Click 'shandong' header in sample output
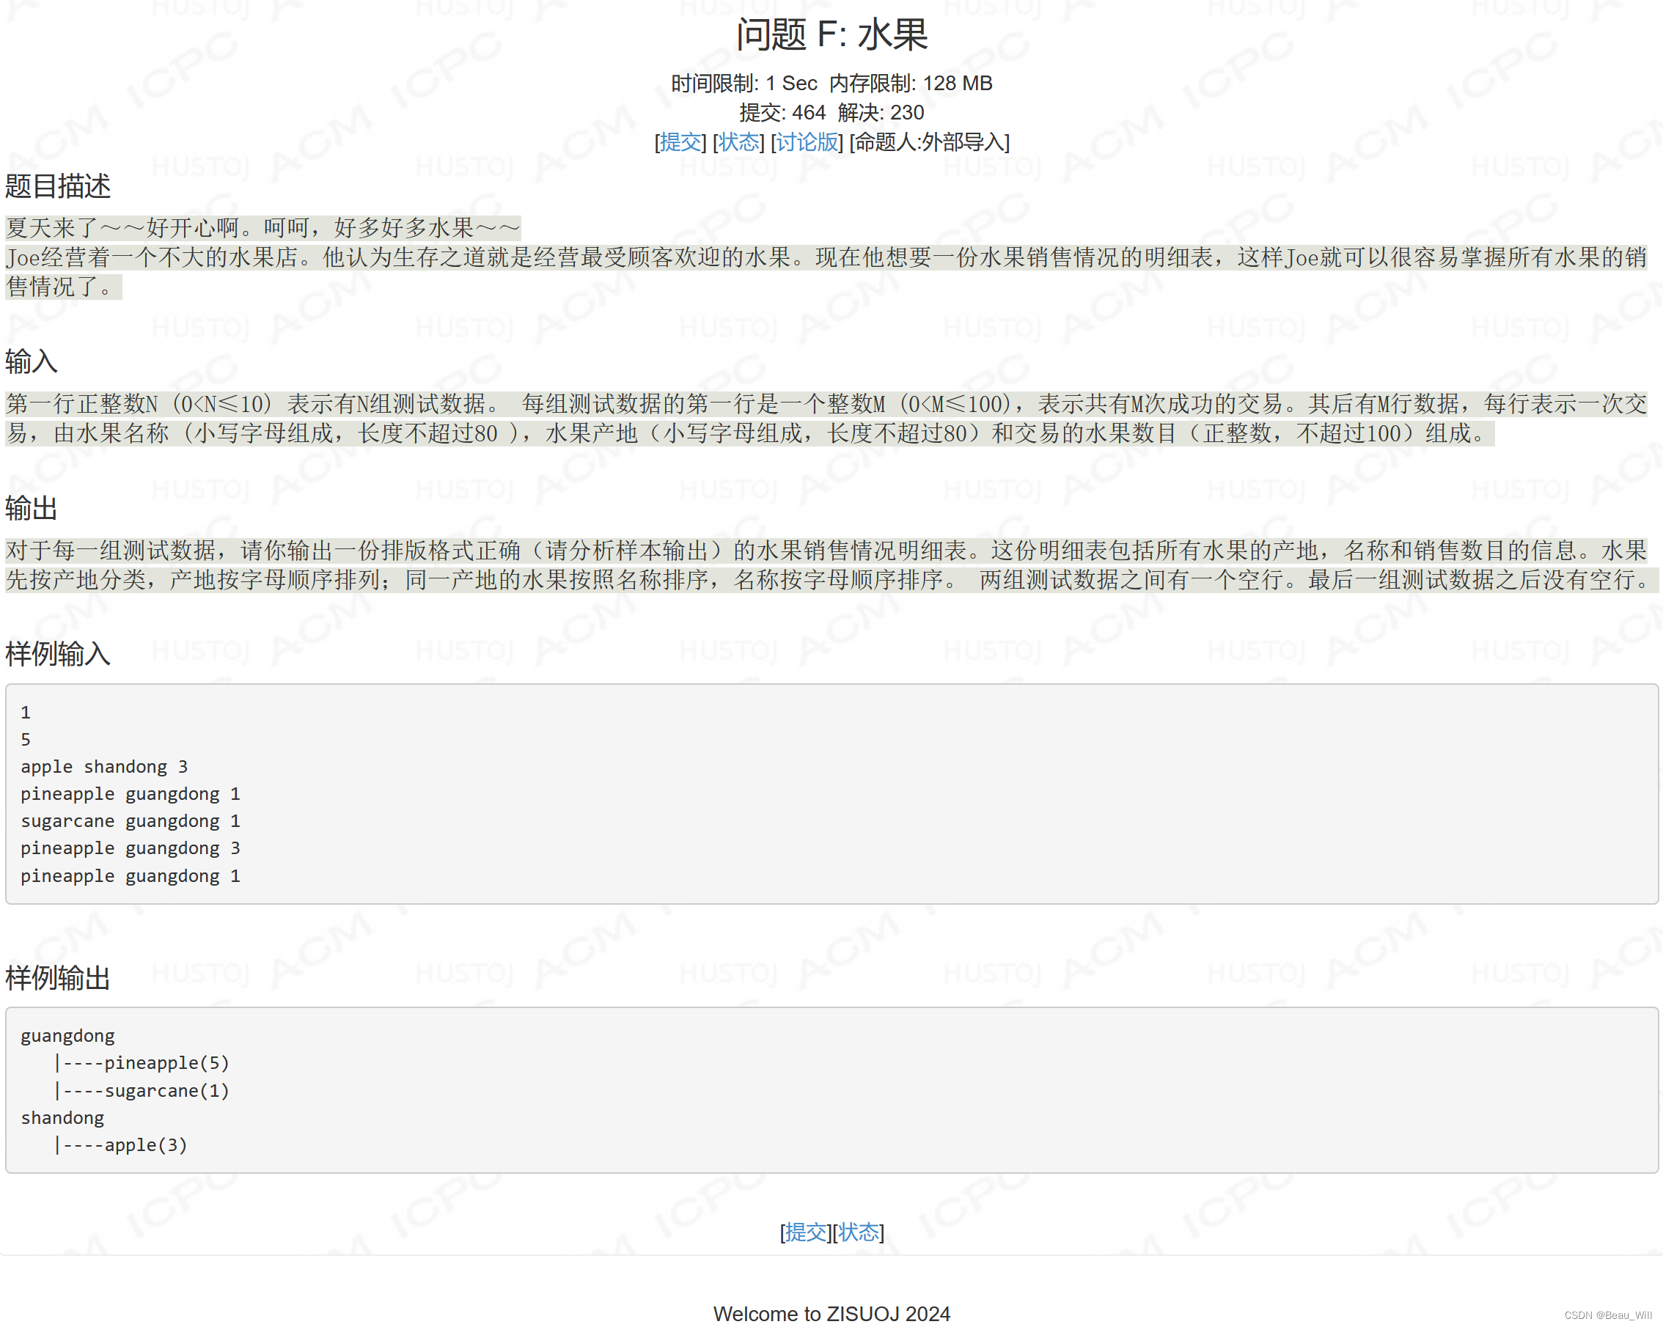This screenshot has height=1327, width=1663. 62,1117
